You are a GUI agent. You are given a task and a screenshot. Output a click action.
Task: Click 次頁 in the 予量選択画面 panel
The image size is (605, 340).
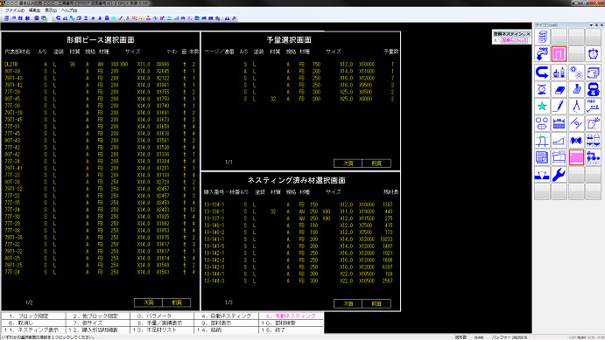point(348,163)
